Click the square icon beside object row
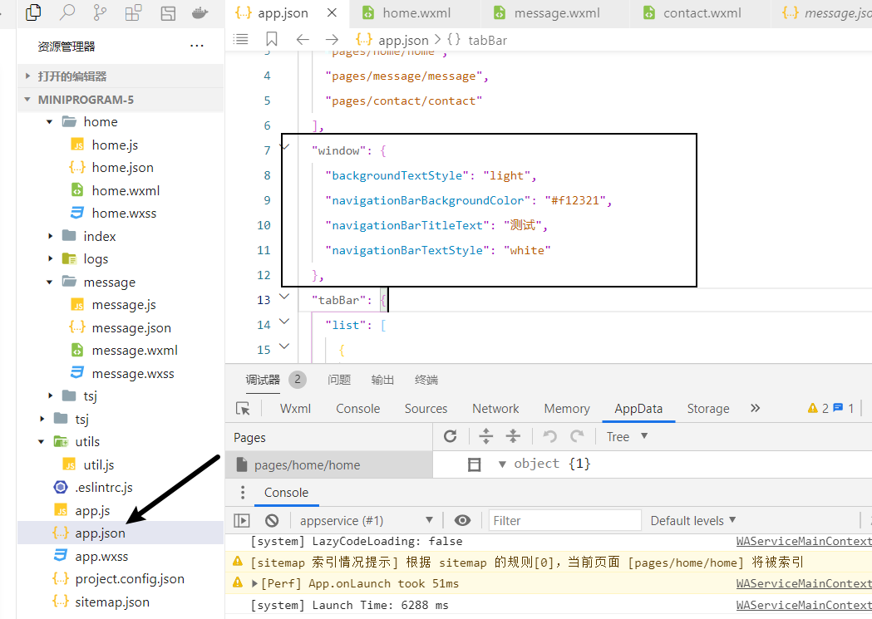Image resolution: width=872 pixels, height=619 pixels. point(475,464)
